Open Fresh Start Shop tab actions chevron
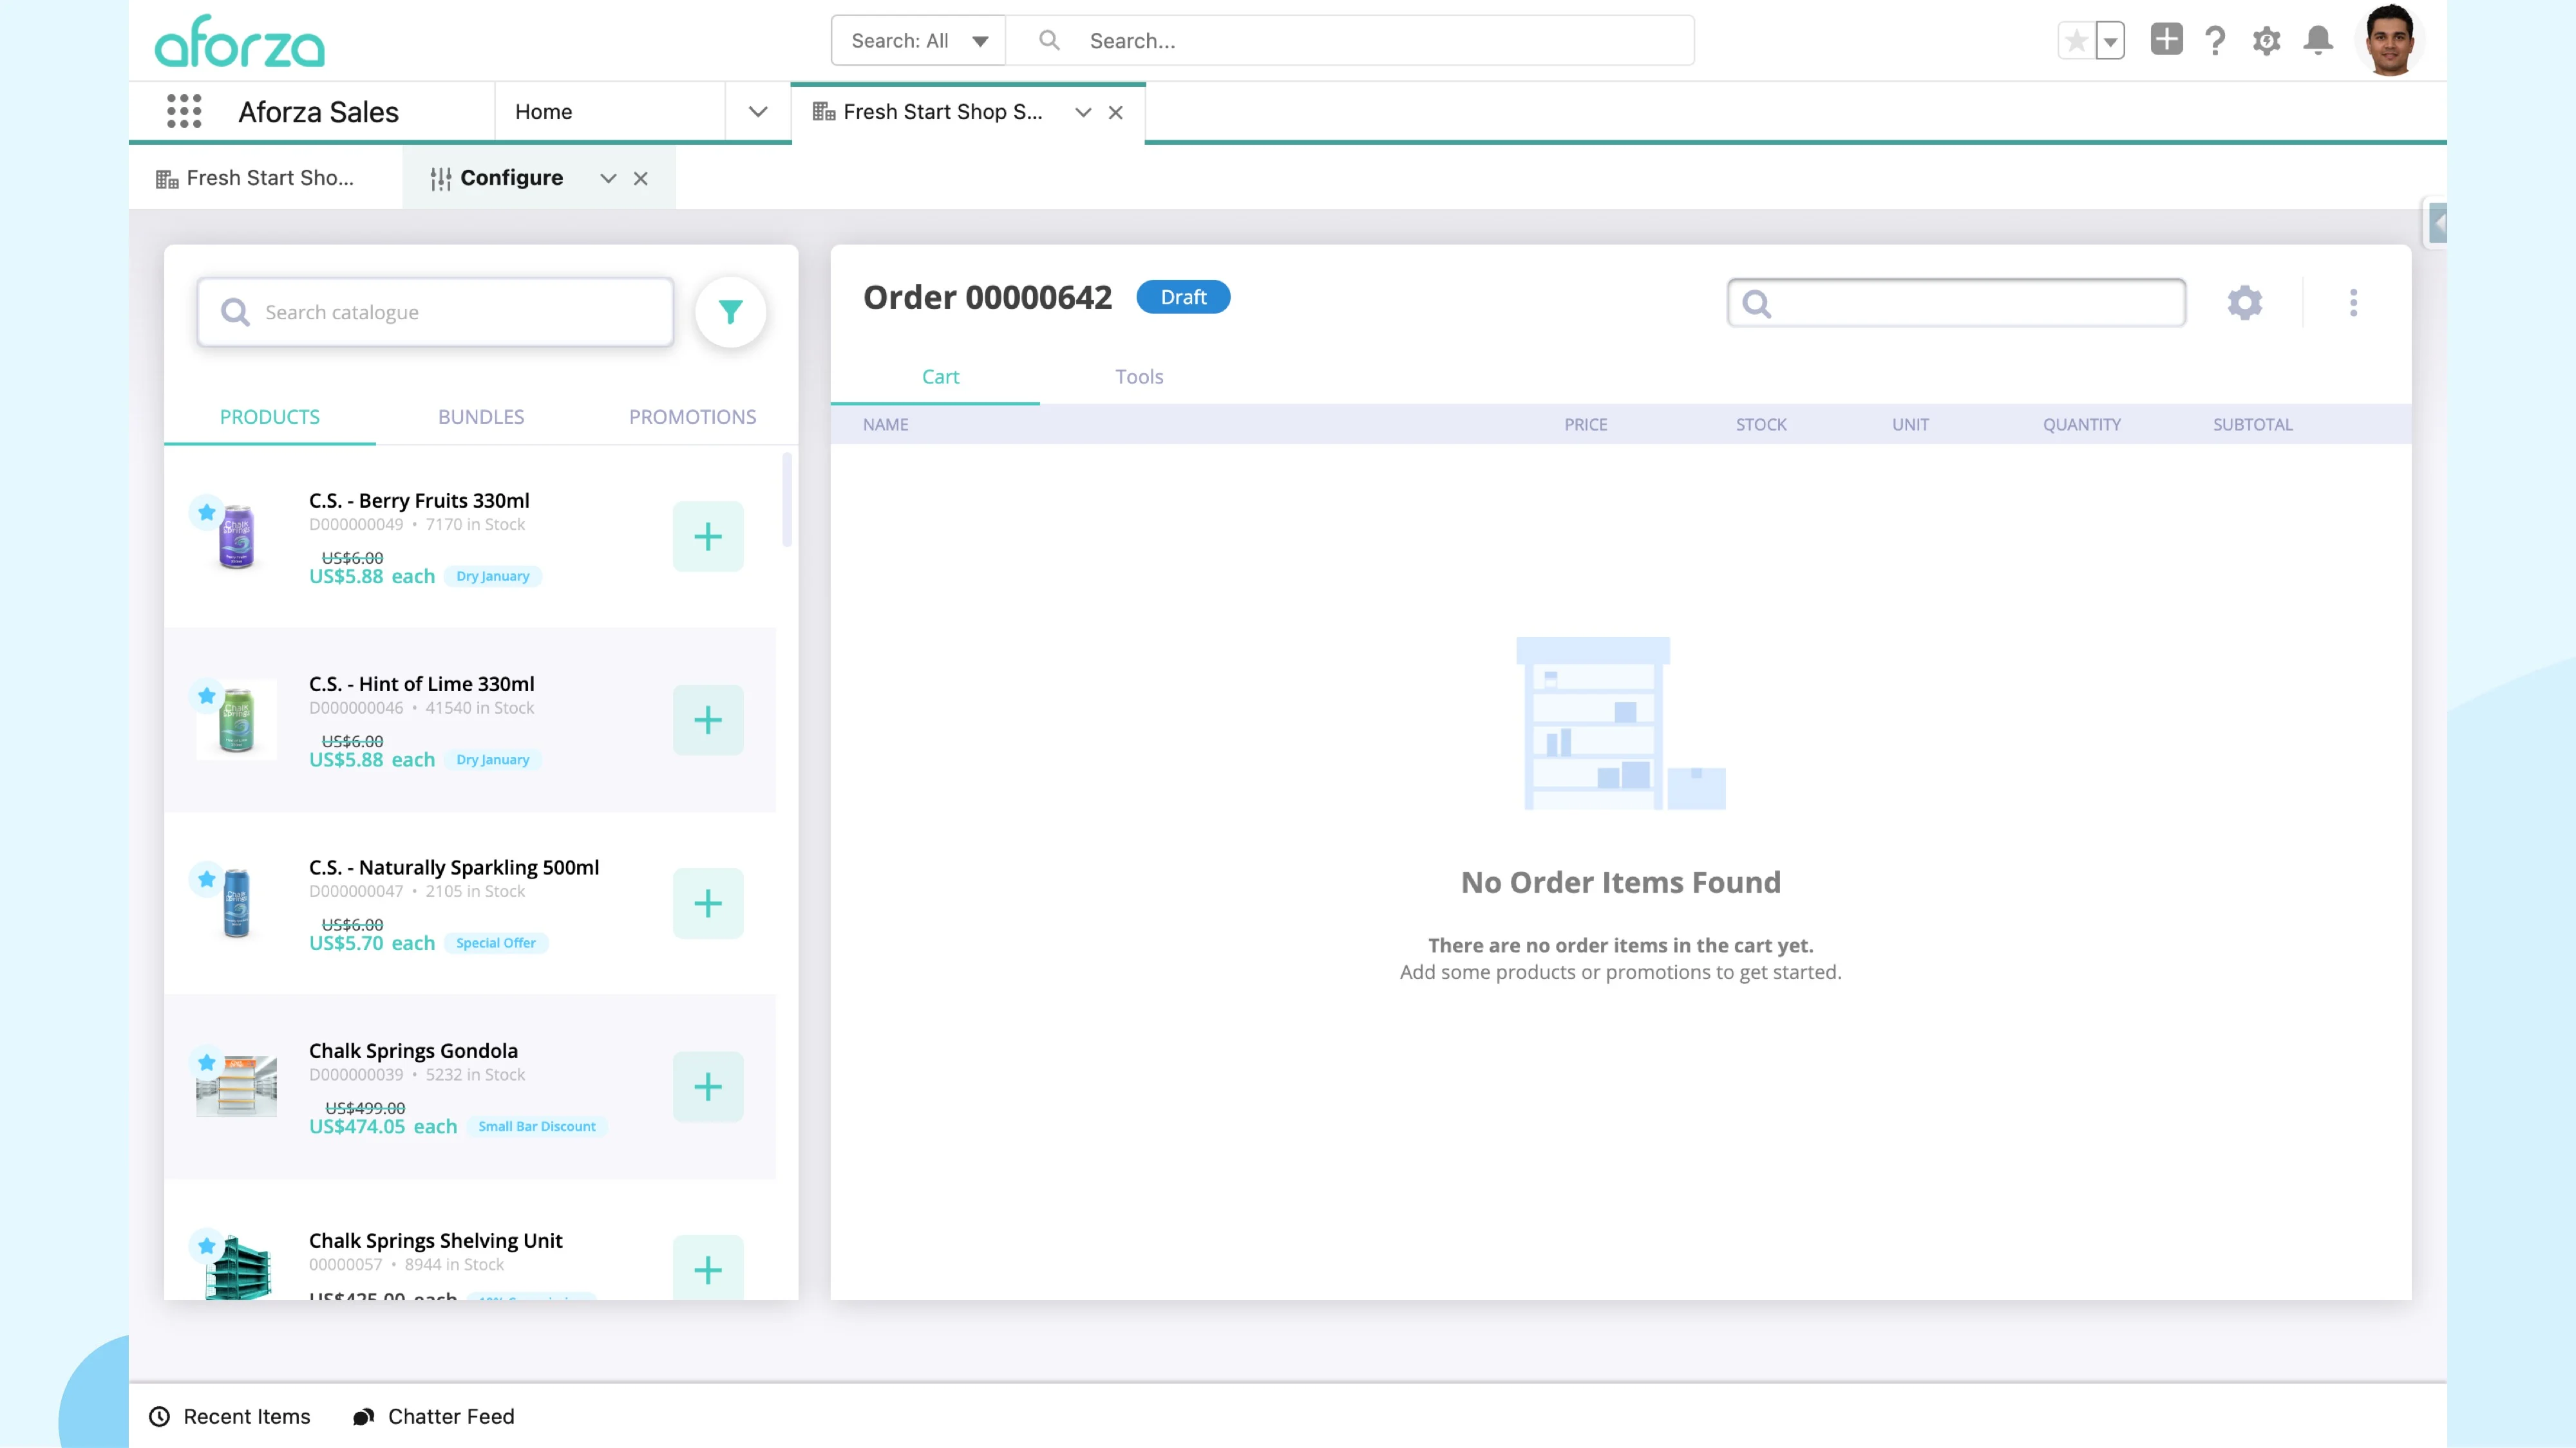This screenshot has height=1448, width=2576. (1082, 112)
